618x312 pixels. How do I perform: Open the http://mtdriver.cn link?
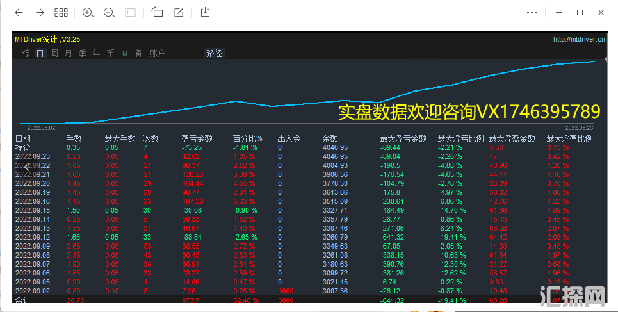coord(579,40)
